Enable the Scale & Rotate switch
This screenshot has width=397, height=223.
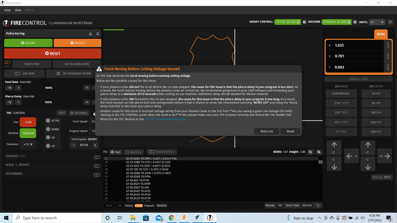(x=97, y=166)
